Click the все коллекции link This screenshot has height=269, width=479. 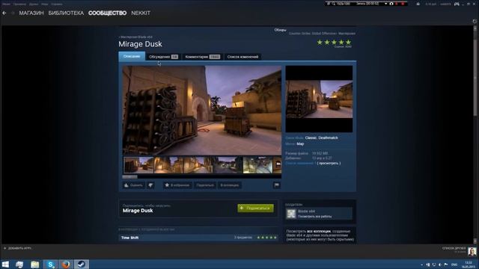319,232
